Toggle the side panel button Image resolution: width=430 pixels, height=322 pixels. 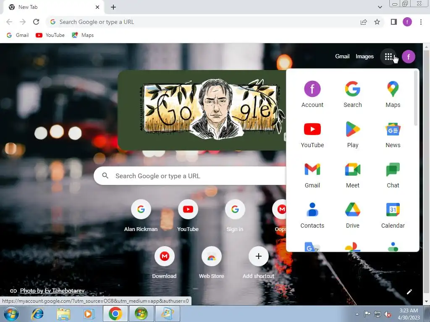[394, 22]
